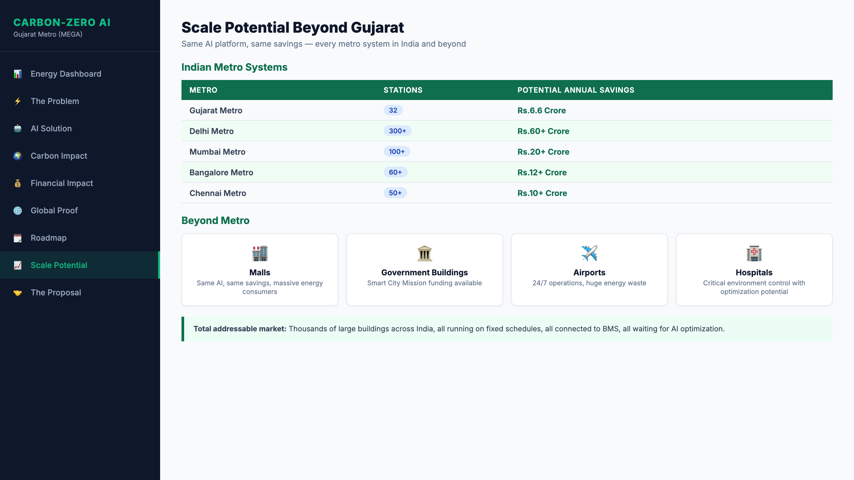Click the bar chart icon for Energy Dashboard

tap(18, 74)
